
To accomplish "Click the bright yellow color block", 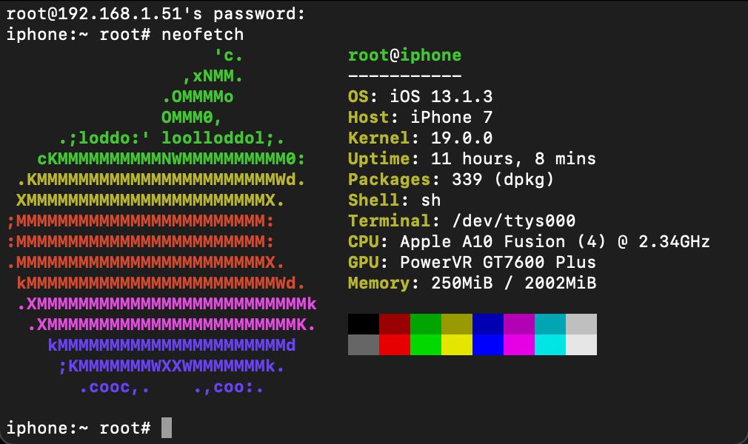I will [456, 345].
